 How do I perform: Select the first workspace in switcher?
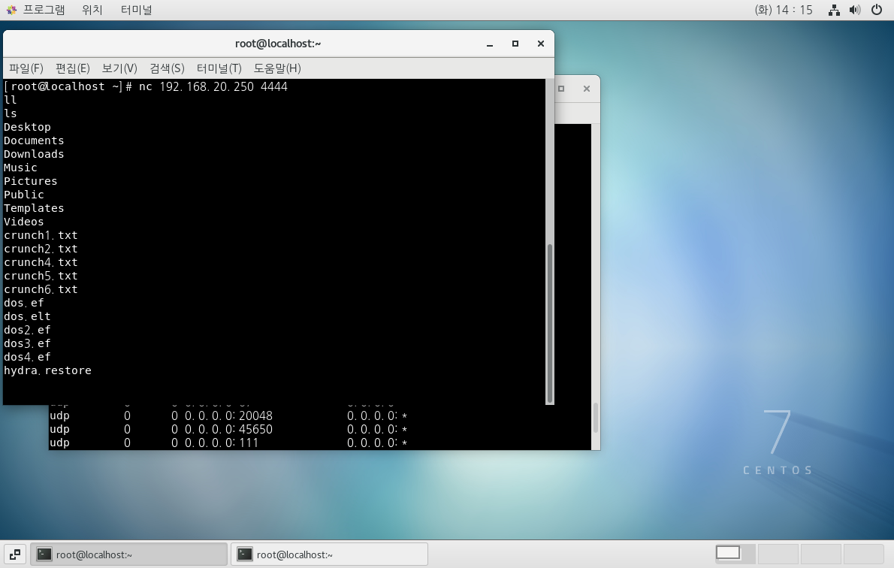pyautogui.click(x=735, y=554)
